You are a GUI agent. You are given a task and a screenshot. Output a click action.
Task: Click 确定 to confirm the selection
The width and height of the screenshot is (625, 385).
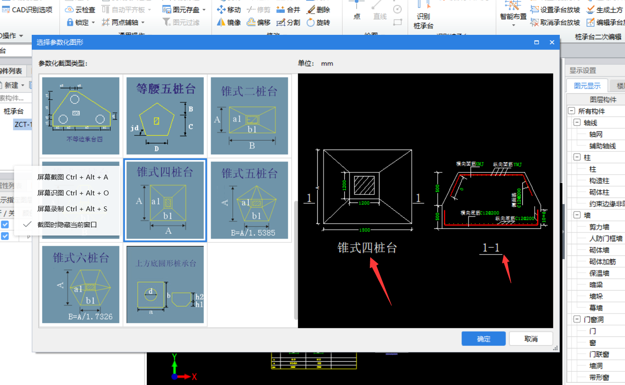pyautogui.click(x=484, y=339)
